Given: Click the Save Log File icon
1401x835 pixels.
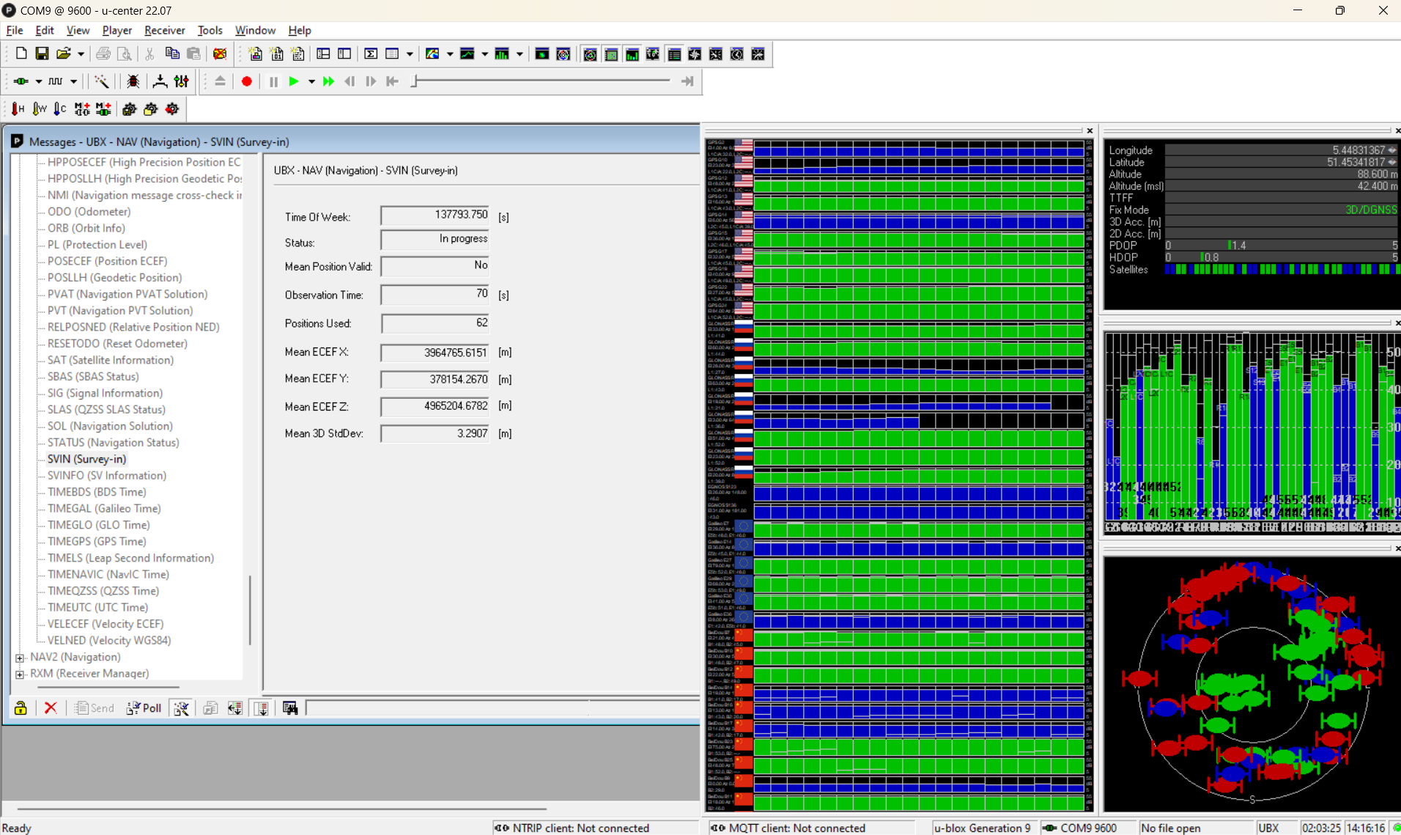Looking at the screenshot, I should tap(42, 54).
